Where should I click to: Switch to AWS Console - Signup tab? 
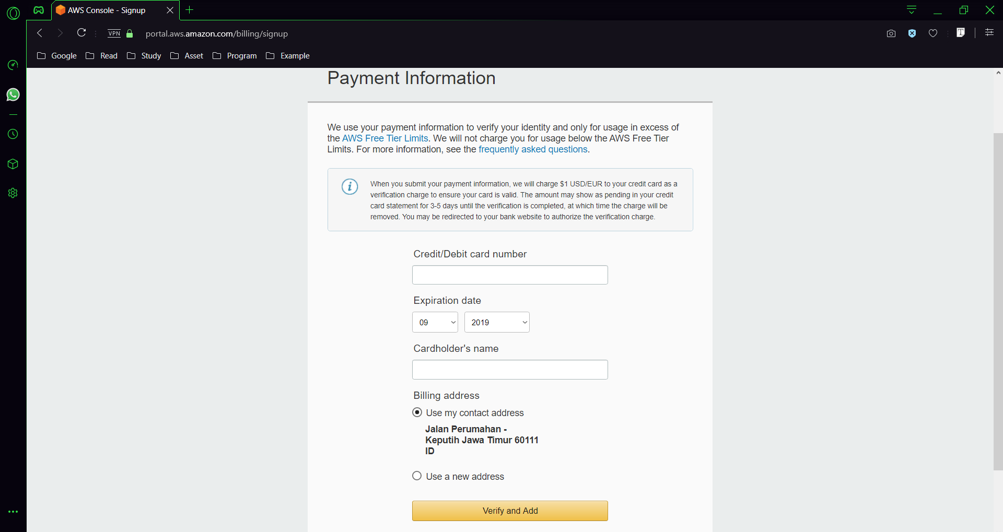click(107, 10)
